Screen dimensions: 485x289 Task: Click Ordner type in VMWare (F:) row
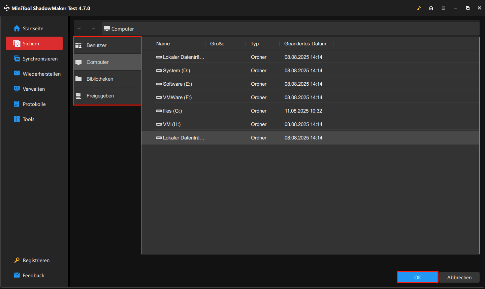pyautogui.click(x=259, y=97)
